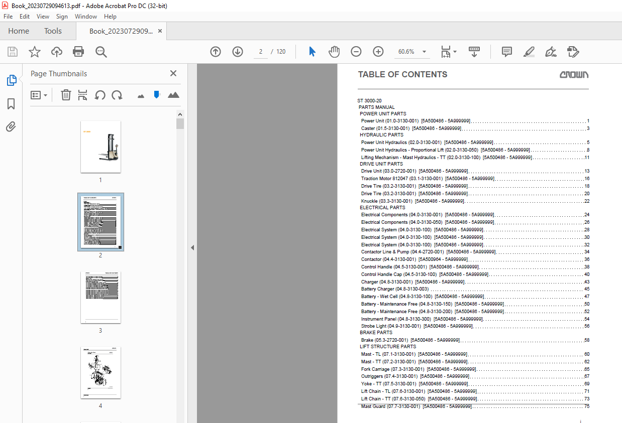622x423 pixels.
Task: Select the Book_2023072909... document tab
Action: (121, 31)
